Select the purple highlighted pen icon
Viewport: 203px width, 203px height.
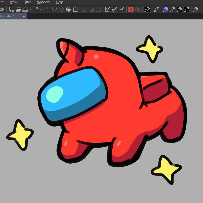pos(165,9)
